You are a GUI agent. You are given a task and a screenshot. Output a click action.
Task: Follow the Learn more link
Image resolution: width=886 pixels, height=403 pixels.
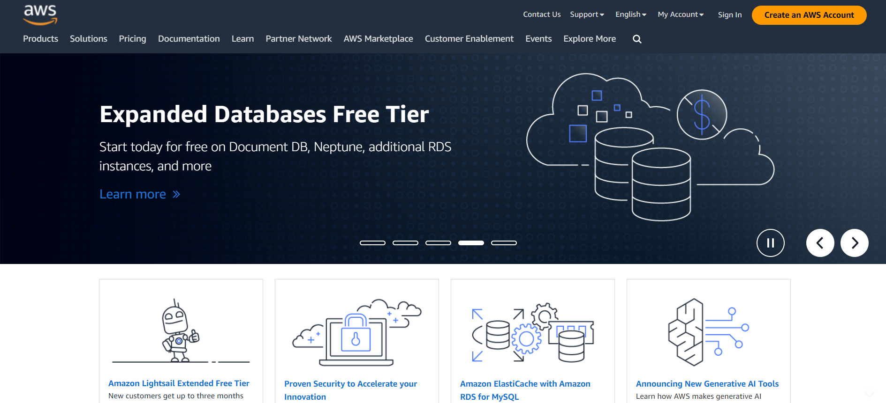[x=139, y=194]
